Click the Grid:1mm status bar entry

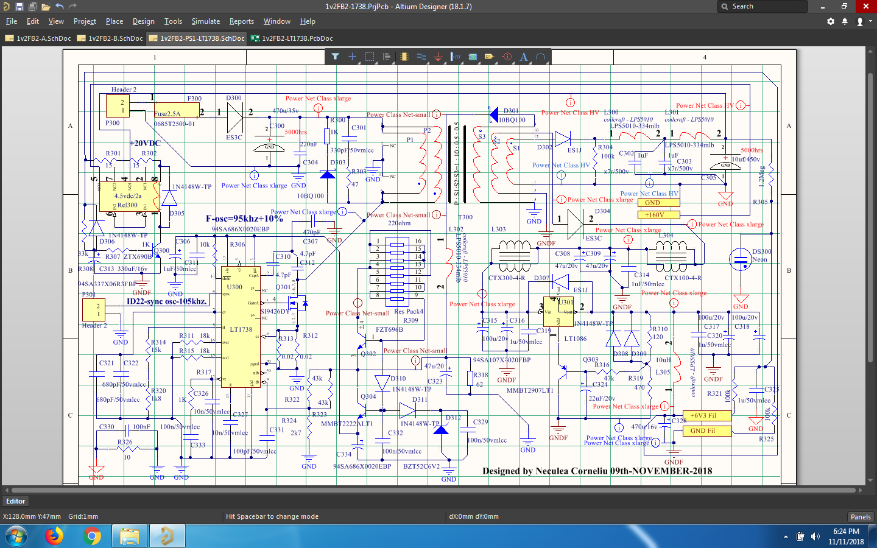tap(83, 516)
